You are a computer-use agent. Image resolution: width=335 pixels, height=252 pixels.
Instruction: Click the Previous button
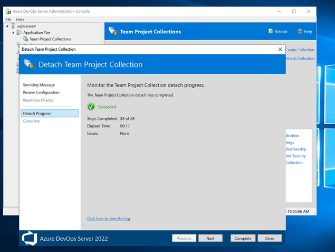[x=184, y=238]
